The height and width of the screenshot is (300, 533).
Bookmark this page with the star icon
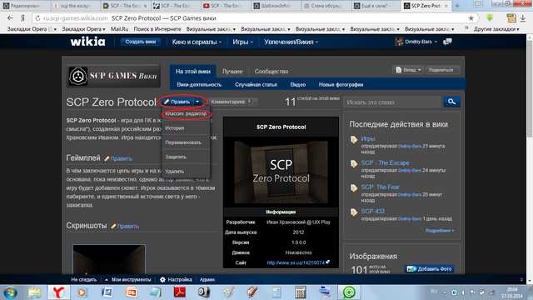pyautogui.click(x=471, y=18)
